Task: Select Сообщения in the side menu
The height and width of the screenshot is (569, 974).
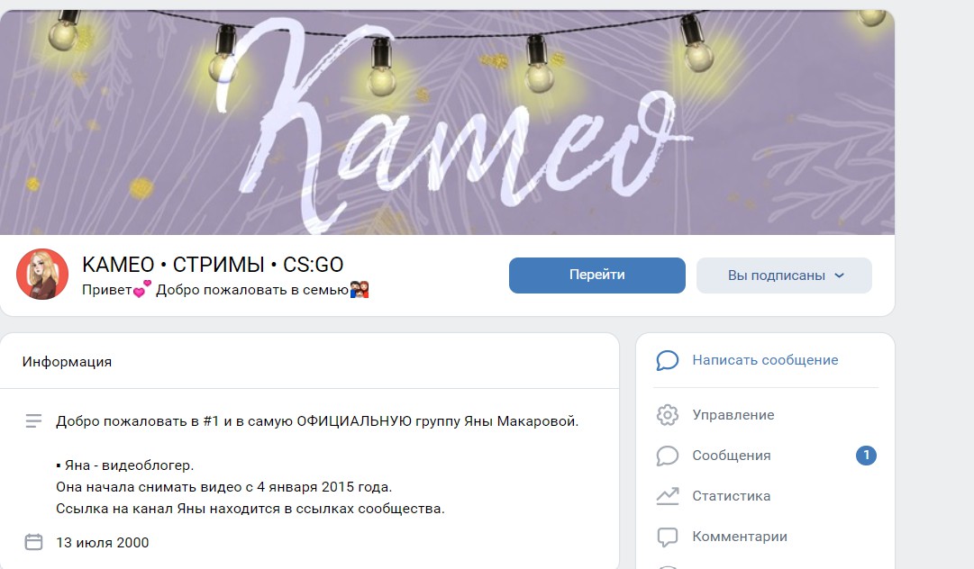Action: tap(731, 456)
